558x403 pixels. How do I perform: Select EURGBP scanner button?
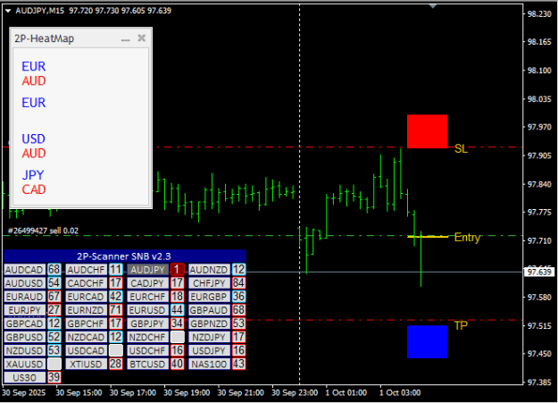pyautogui.click(x=209, y=297)
